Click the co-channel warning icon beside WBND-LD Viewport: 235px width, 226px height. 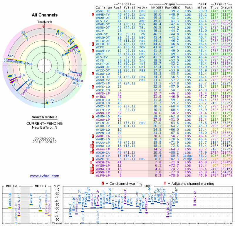tap(93, 116)
